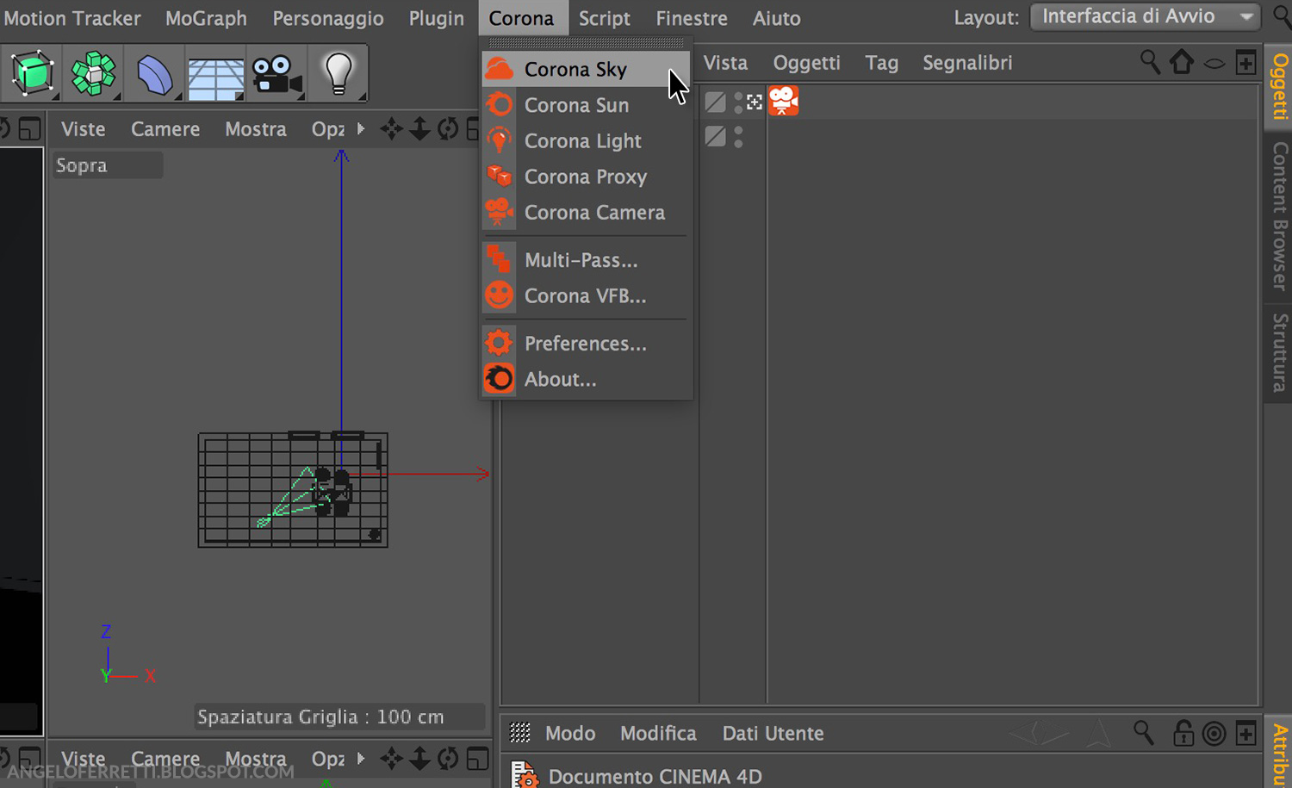Click the move-view icon in the lower viewport
The width and height of the screenshot is (1292, 788).
coord(391,759)
